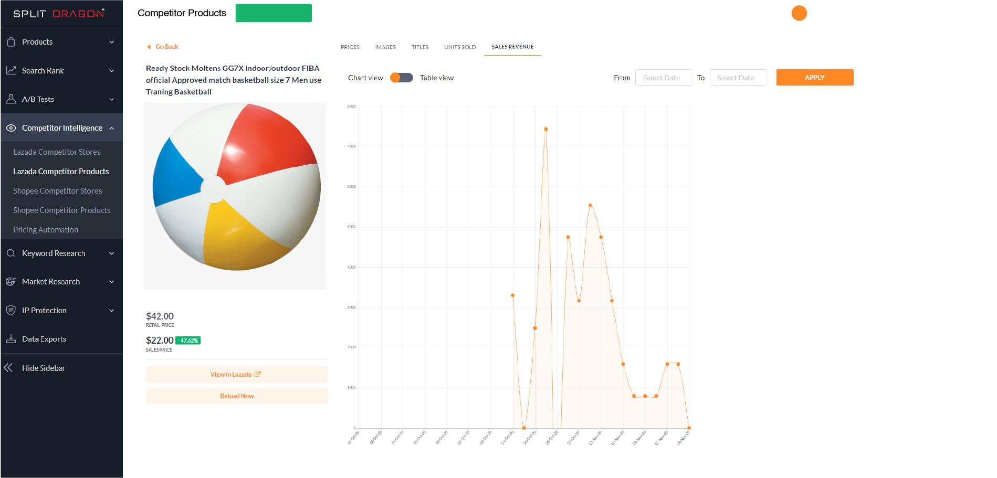This screenshot has width=997, height=478.
Task: Expand the Products menu chevron
Action: [112, 42]
